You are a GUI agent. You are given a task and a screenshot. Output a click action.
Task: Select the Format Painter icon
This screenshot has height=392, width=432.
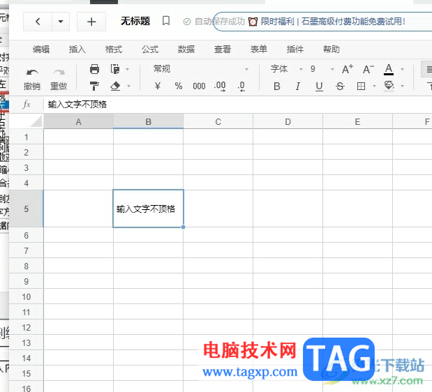click(94, 86)
